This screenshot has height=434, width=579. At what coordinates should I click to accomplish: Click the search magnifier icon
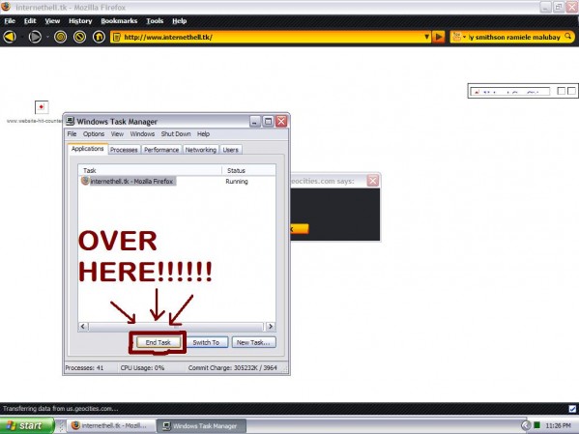point(568,37)
